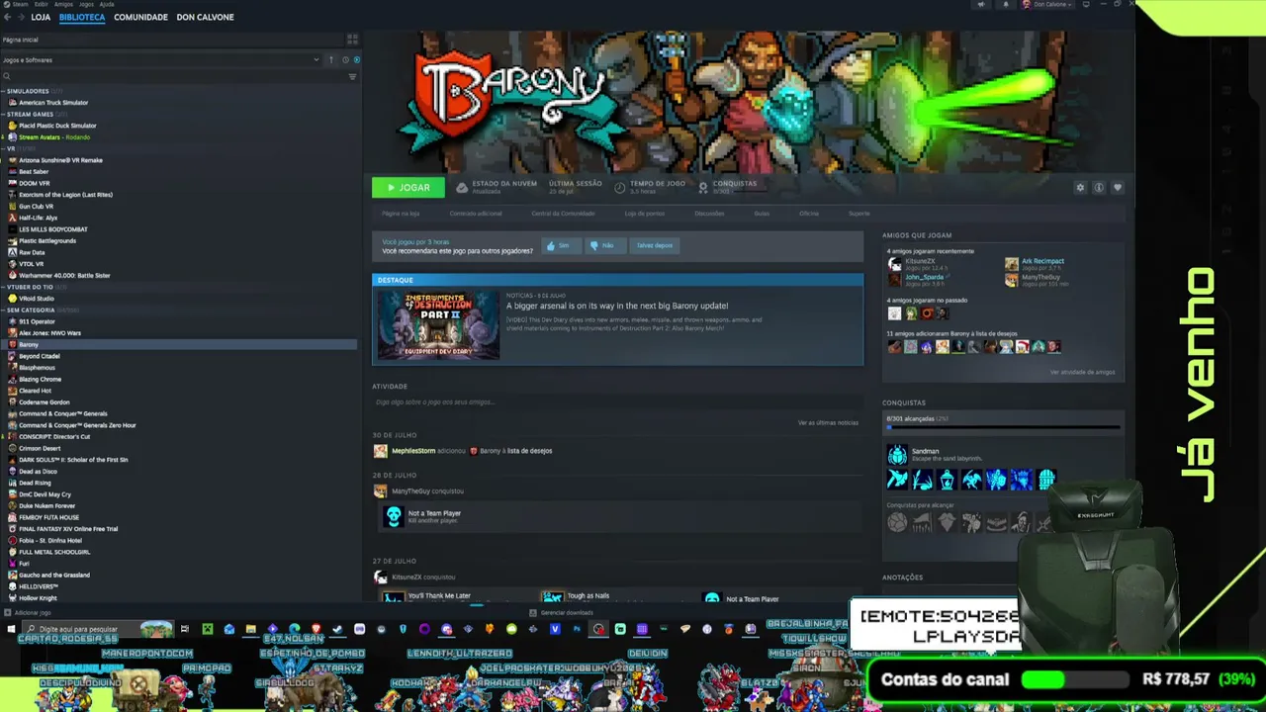Image resolution: width=1266 pixels, height=712 pixels.
Task: Open Task View on the taskbar
Action: tap(184, 629)
